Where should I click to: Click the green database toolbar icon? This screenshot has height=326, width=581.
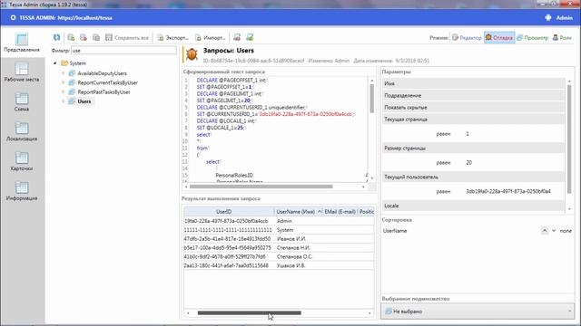coord(250,37)
